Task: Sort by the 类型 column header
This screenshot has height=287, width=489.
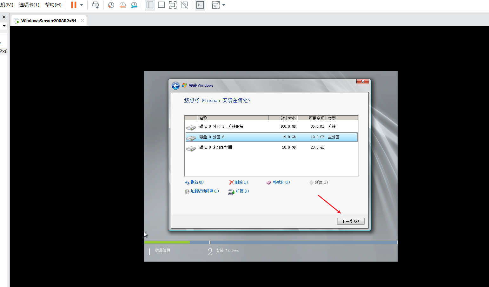Action: click(342, 118)
